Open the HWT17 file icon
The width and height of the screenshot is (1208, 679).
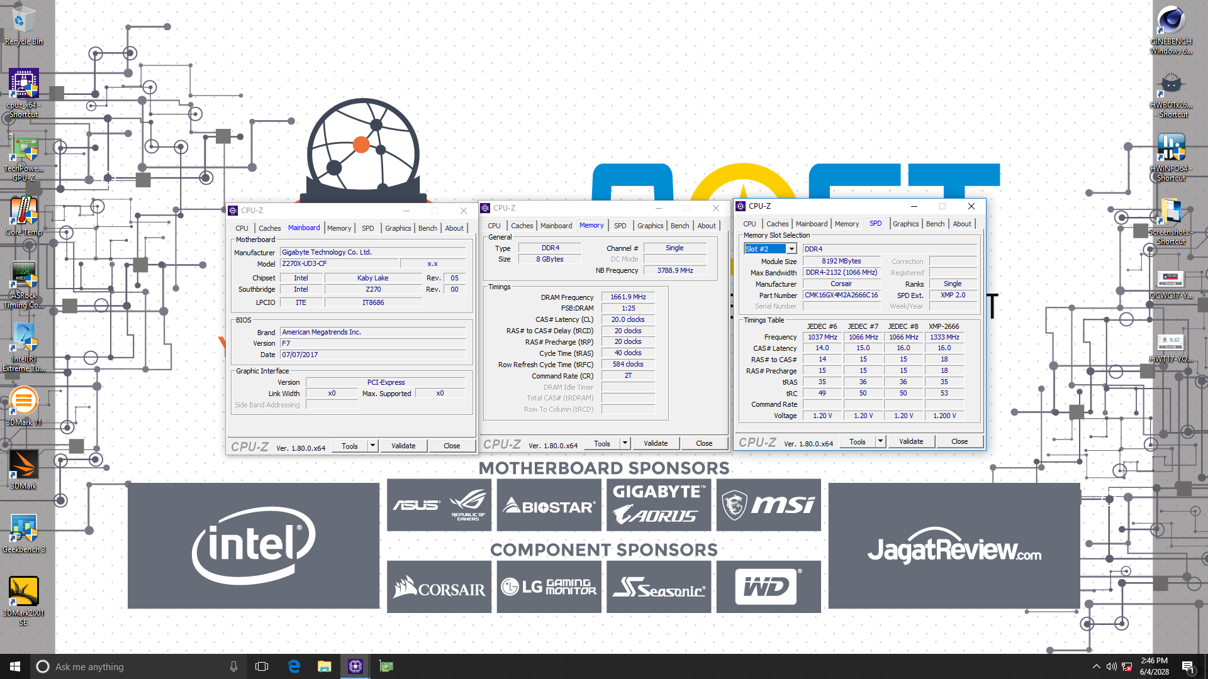point(1171,348)
